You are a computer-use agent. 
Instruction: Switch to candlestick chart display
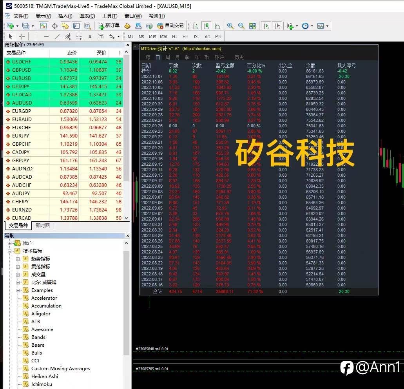click(x=207, y=26)
